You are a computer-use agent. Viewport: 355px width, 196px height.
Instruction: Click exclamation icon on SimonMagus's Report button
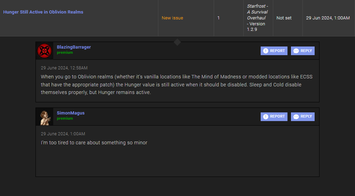(266, 117)
